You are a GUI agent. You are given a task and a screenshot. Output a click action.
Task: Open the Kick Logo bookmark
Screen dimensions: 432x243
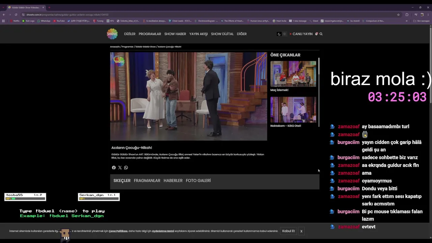tap(28, 21)
